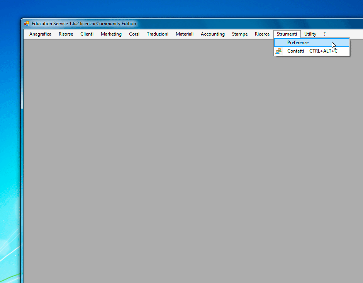This screenshot has width=363, height=283.
Task: Open the Marketing menu
Action: 111,34
